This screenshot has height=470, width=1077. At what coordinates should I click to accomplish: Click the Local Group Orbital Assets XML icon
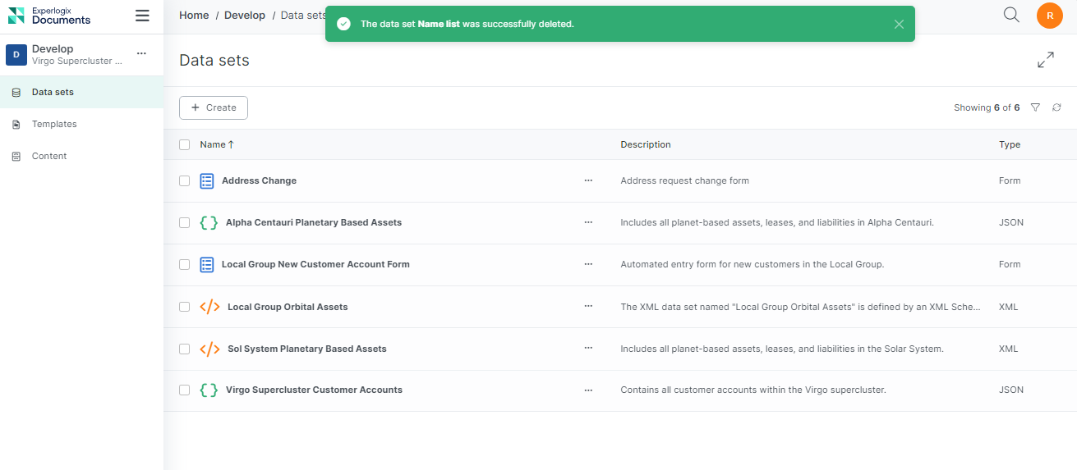coord(209,307)
